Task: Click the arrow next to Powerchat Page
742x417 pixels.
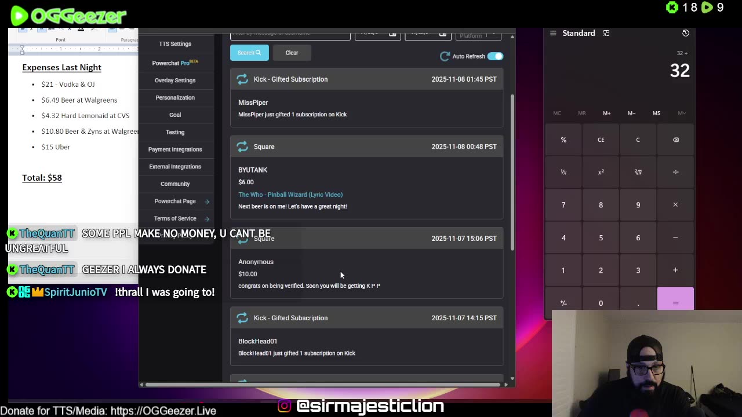Action: (207, 202)
